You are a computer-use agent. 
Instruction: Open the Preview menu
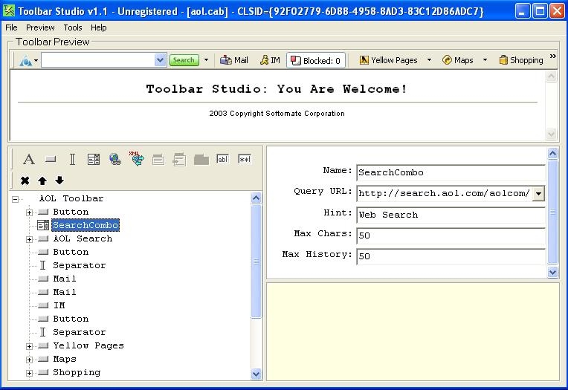[40, 27]
